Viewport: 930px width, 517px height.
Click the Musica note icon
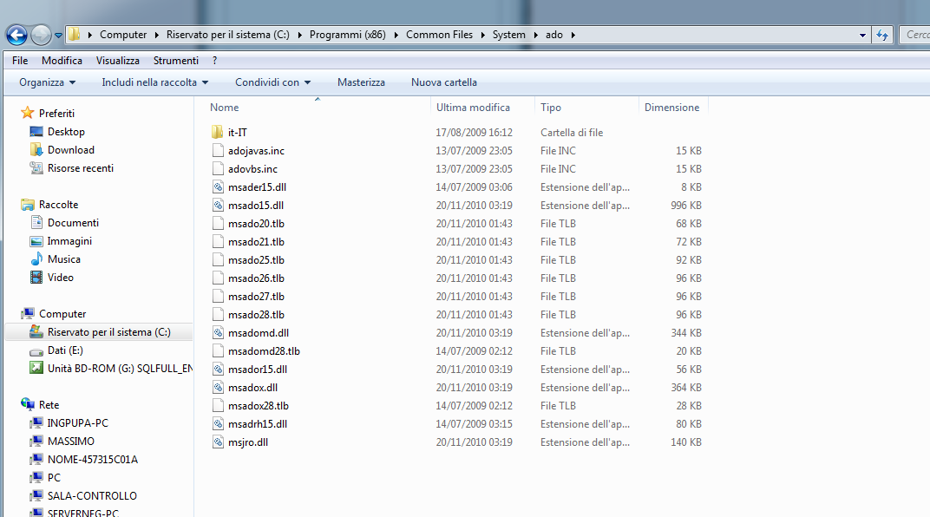point(36,259)
